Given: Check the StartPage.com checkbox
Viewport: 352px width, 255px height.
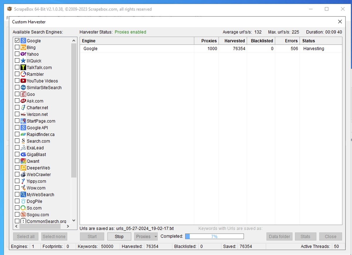Looking at the screenshot, I should (x=17, y=121).
